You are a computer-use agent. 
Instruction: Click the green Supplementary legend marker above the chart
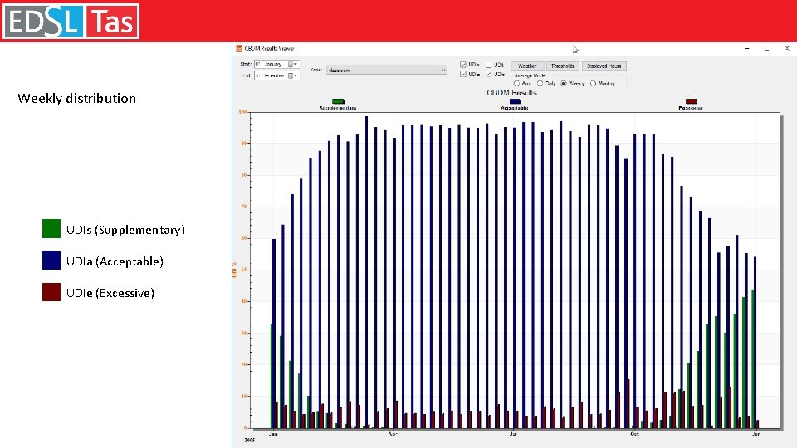[338, 101]
